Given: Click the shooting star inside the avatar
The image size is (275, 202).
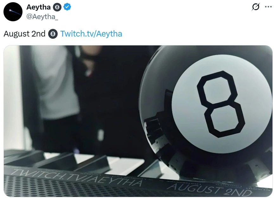Looking at the screenshot, I should point(15,12).
